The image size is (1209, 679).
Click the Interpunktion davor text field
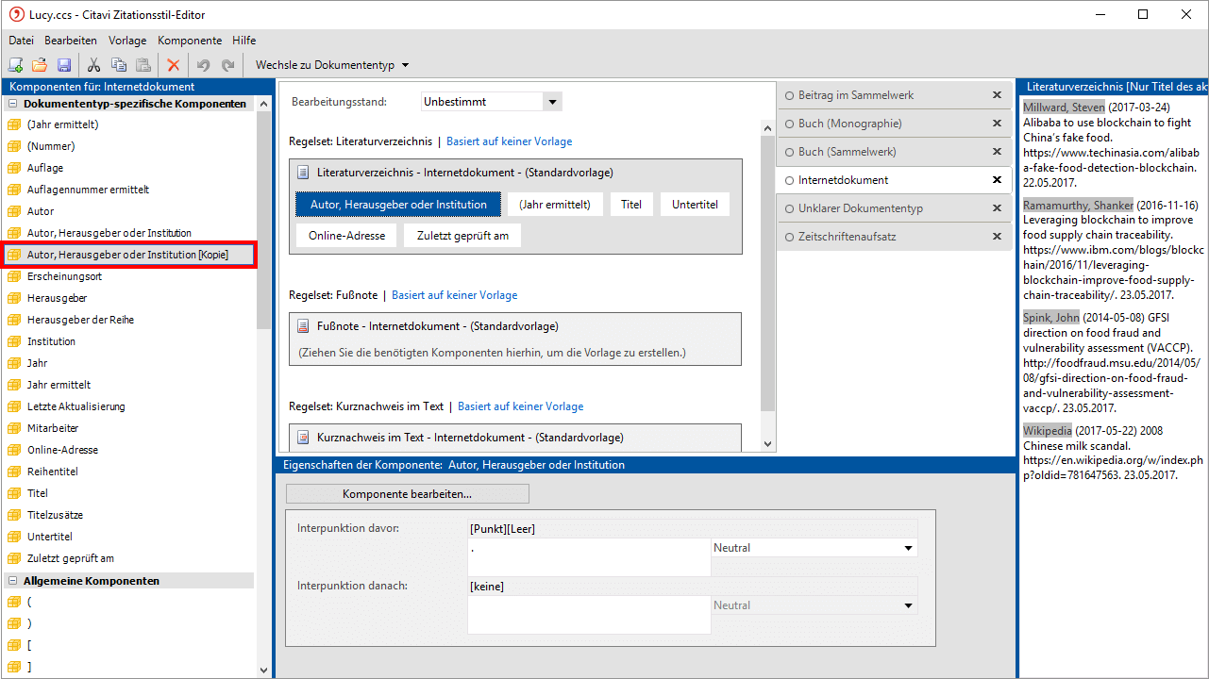(x=589, y=556)
